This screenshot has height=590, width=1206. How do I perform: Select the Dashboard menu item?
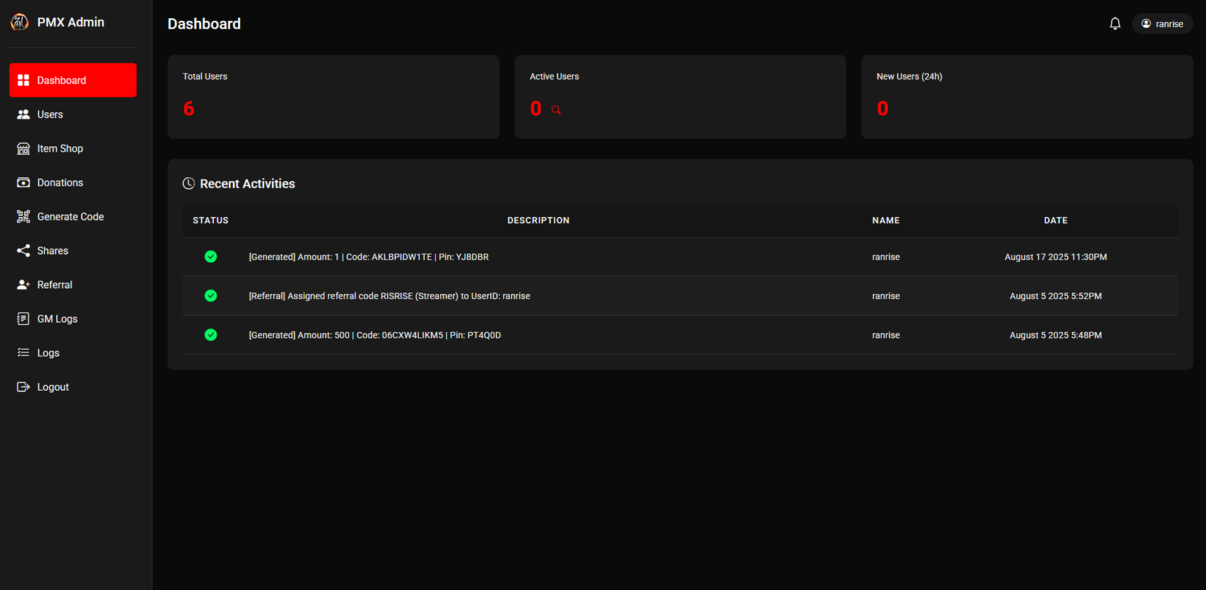(73, 80)
